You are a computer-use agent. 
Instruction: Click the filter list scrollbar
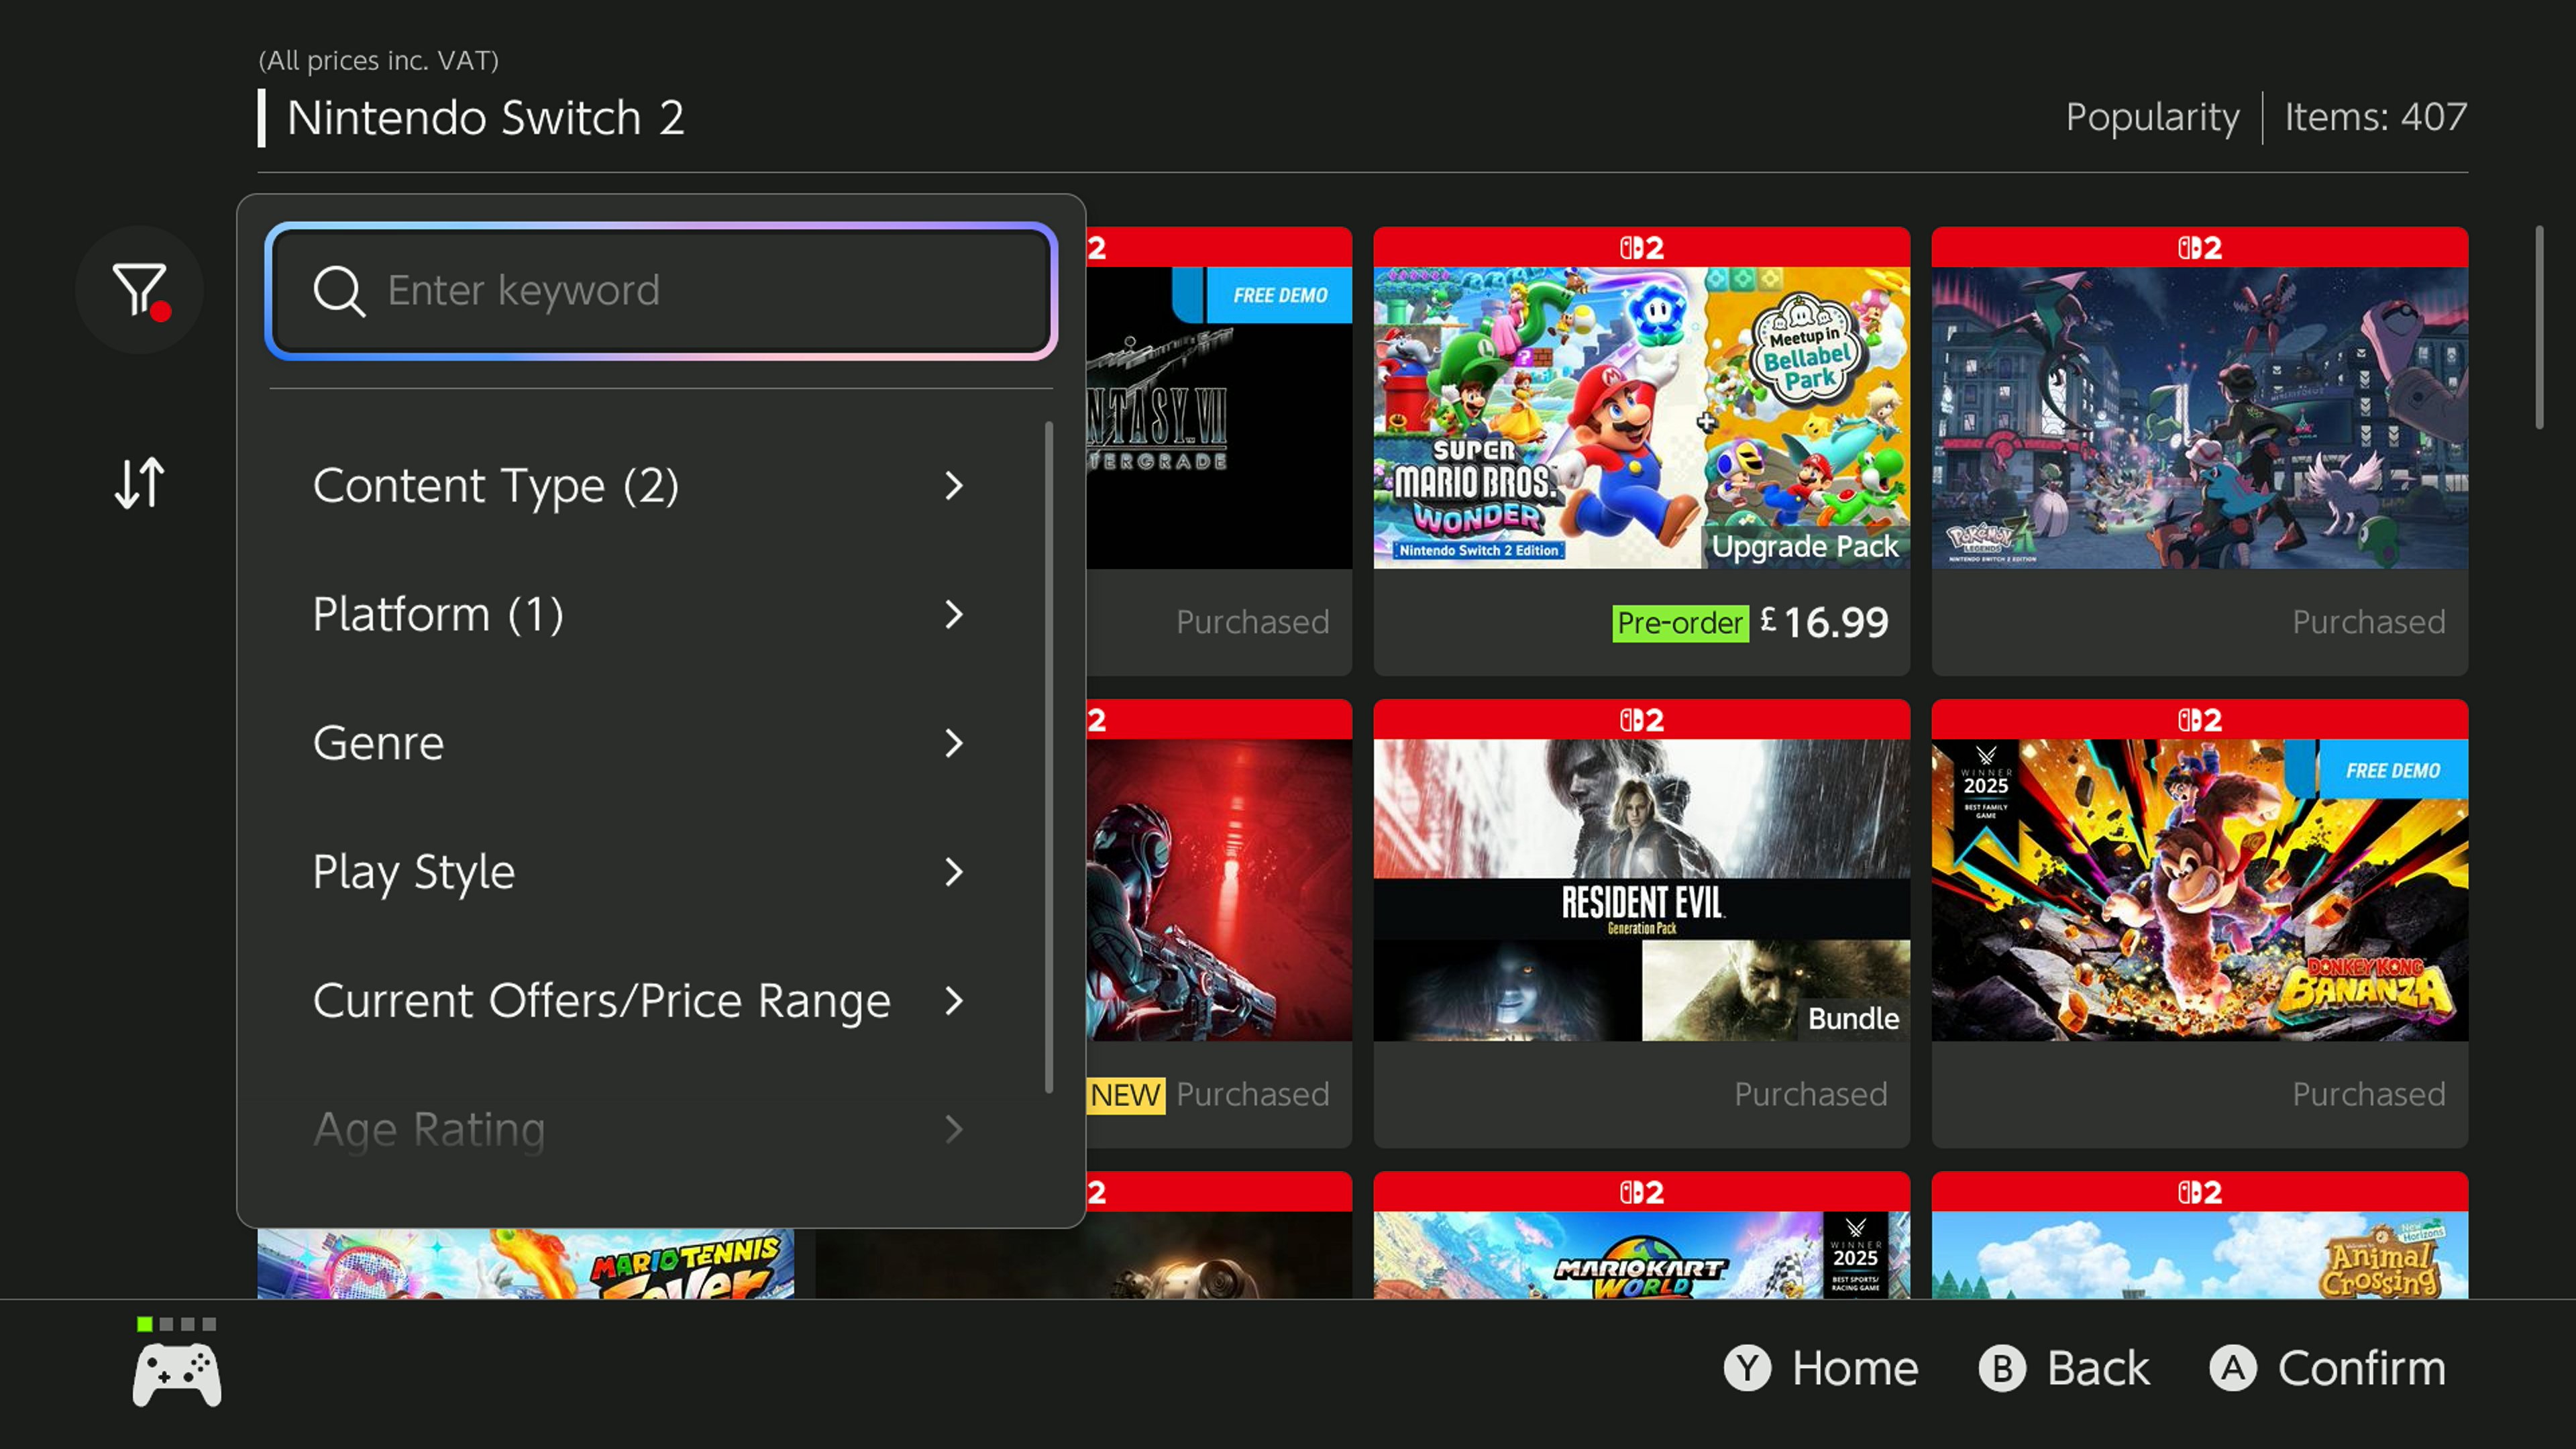pyautogui.click(x=1048, y=757)
